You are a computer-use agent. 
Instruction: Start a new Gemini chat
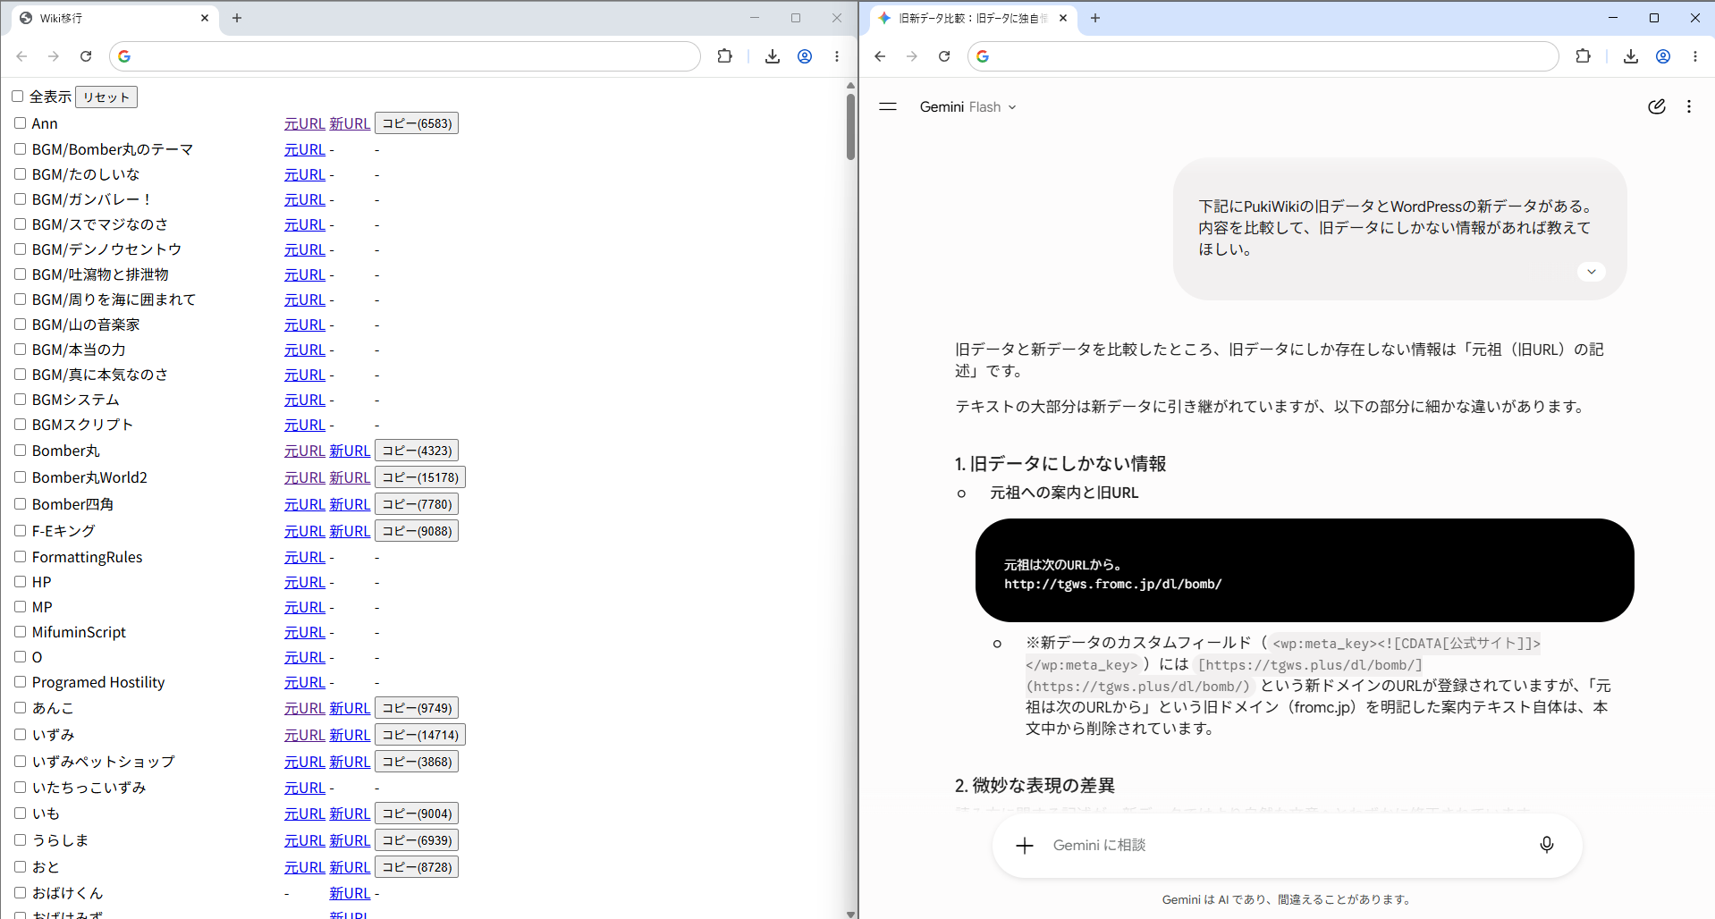(1657, 106)
